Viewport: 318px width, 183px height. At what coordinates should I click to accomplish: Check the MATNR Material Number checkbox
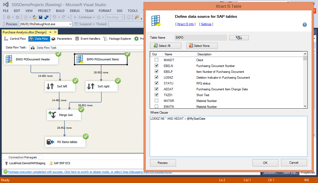pos(156,101)
